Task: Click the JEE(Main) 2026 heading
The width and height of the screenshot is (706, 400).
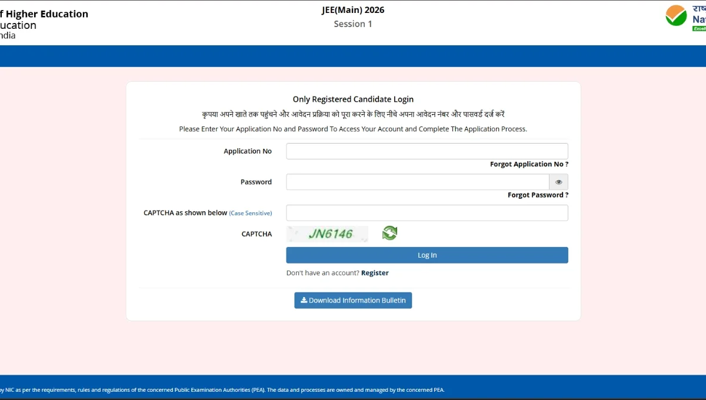Action: click(x=353, y=9)
